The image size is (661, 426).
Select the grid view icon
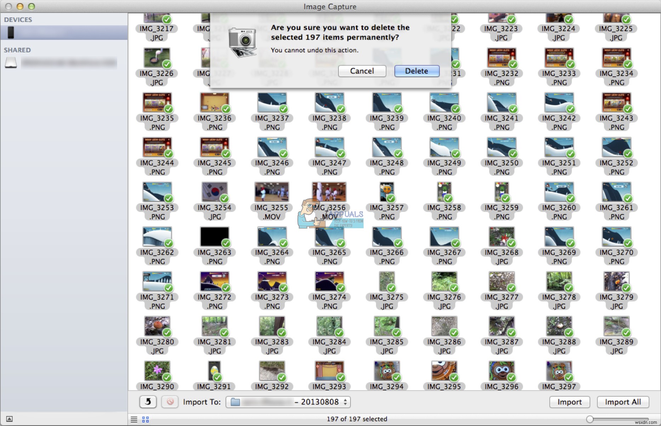pyautogui.click(x=145, y=419)
